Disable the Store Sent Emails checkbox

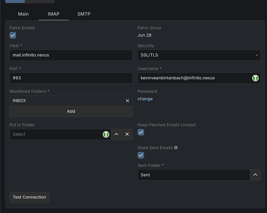click(x=141, y=155)
